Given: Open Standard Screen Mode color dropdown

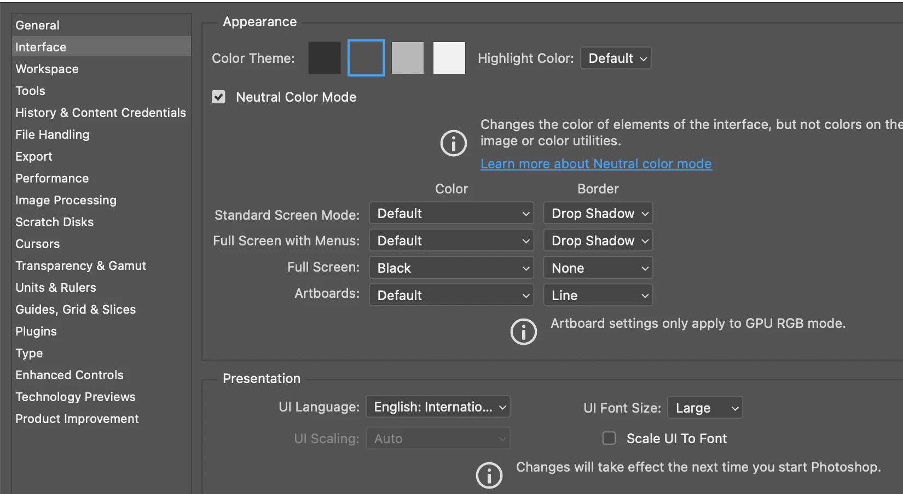Looking at the screenshot, I should coord(451,214).
